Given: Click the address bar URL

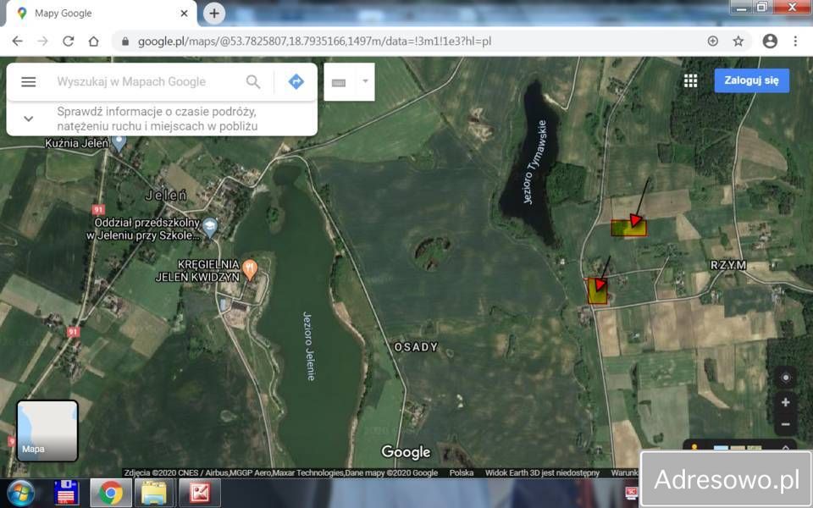Looking at the screenshot, I should (314, 41).
